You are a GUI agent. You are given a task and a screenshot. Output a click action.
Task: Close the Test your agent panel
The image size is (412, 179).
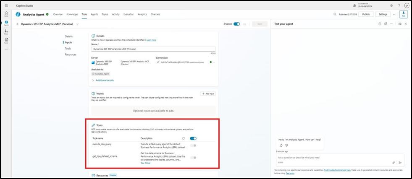(406, 23)
